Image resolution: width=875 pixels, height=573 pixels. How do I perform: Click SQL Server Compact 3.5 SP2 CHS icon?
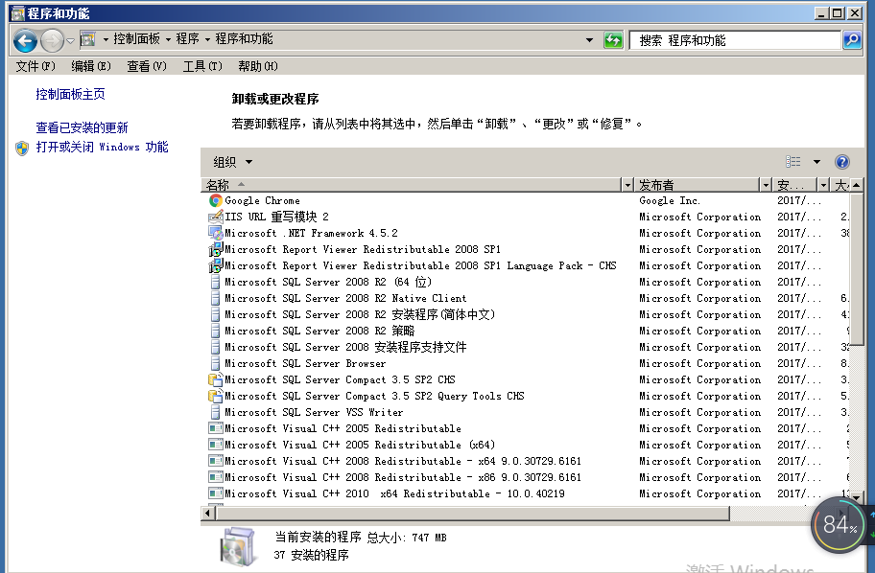coord(216,379)
